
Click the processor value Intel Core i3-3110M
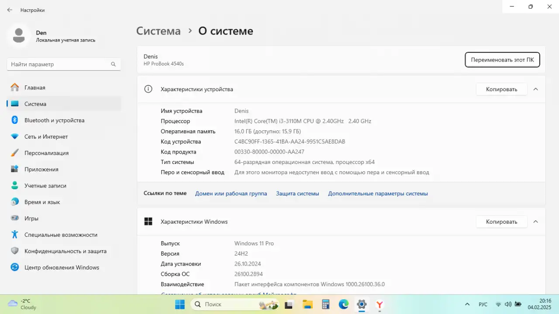point(303,121)
